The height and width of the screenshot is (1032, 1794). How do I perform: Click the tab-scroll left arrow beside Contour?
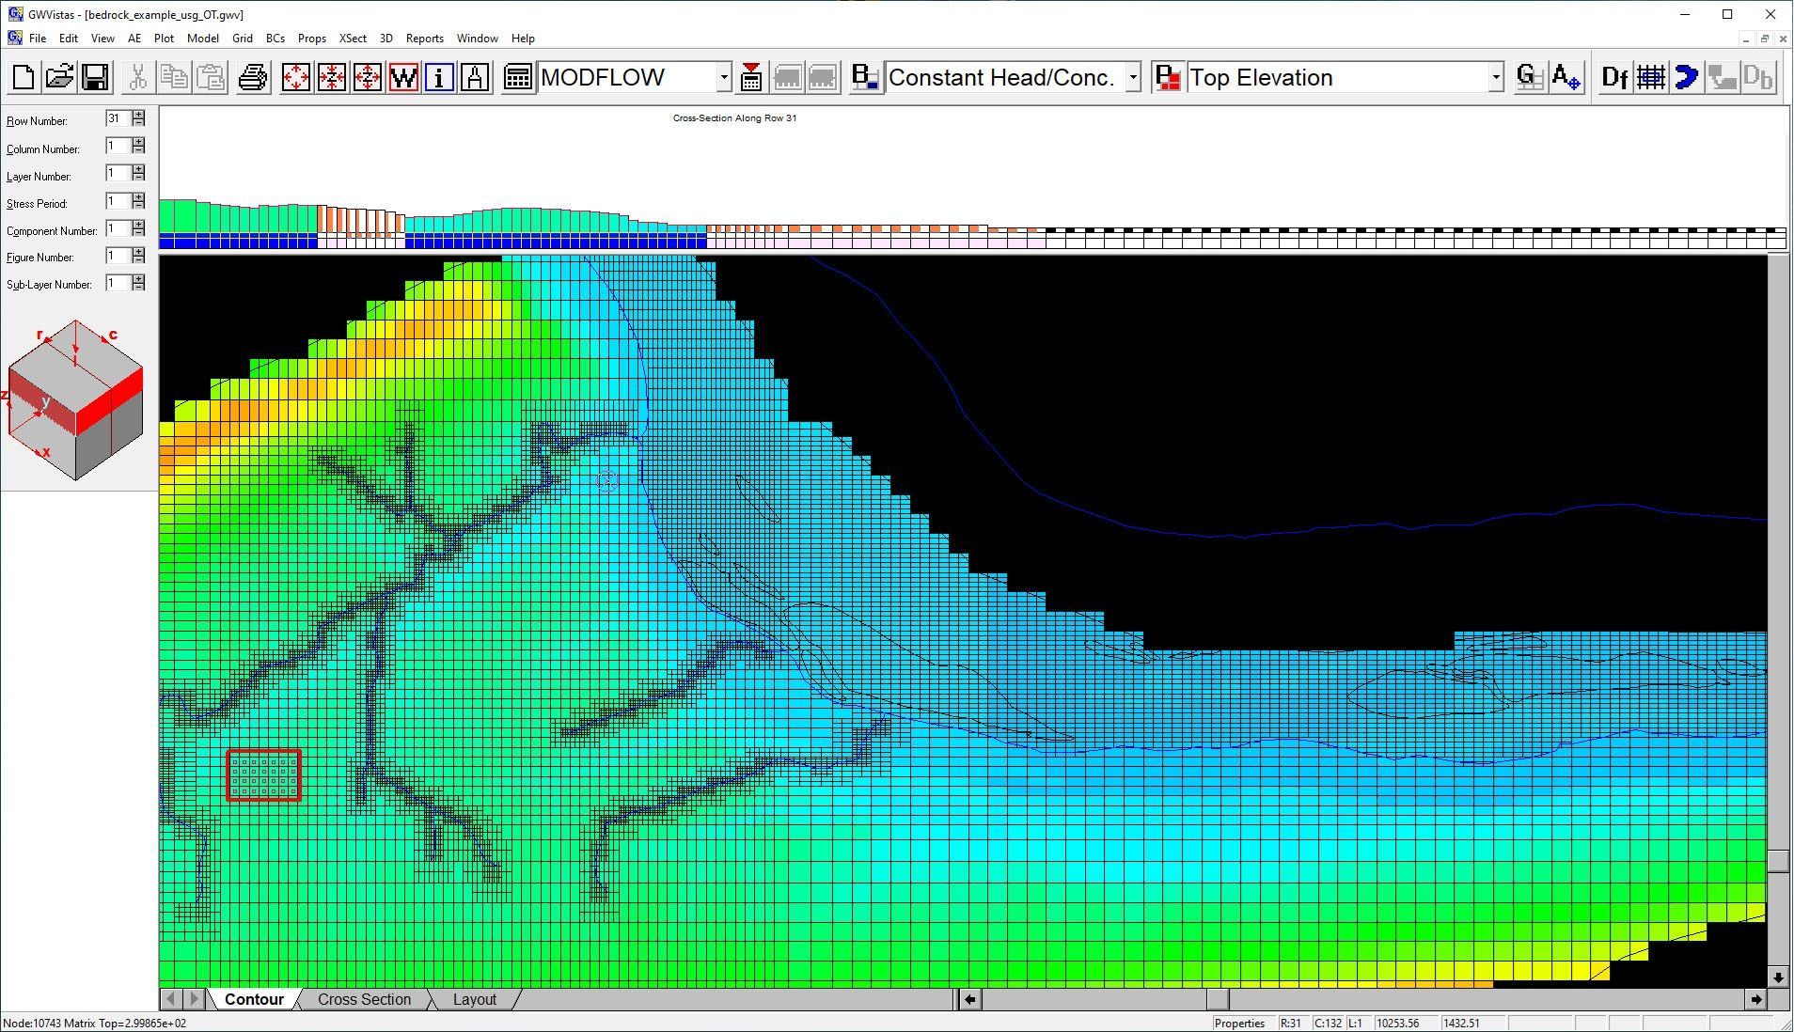point(170,999)
